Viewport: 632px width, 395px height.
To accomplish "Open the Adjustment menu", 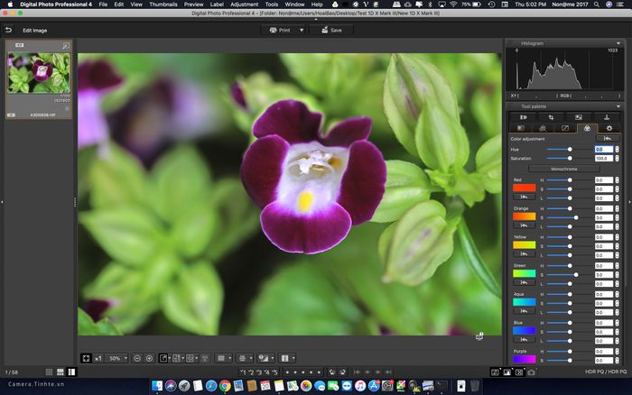I will pos(244,5).
